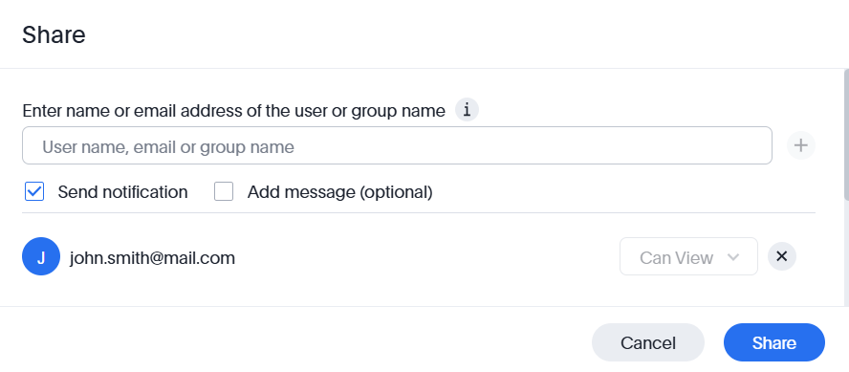
Task: Click the Enter name or email address label
Action: click(233, 111)
